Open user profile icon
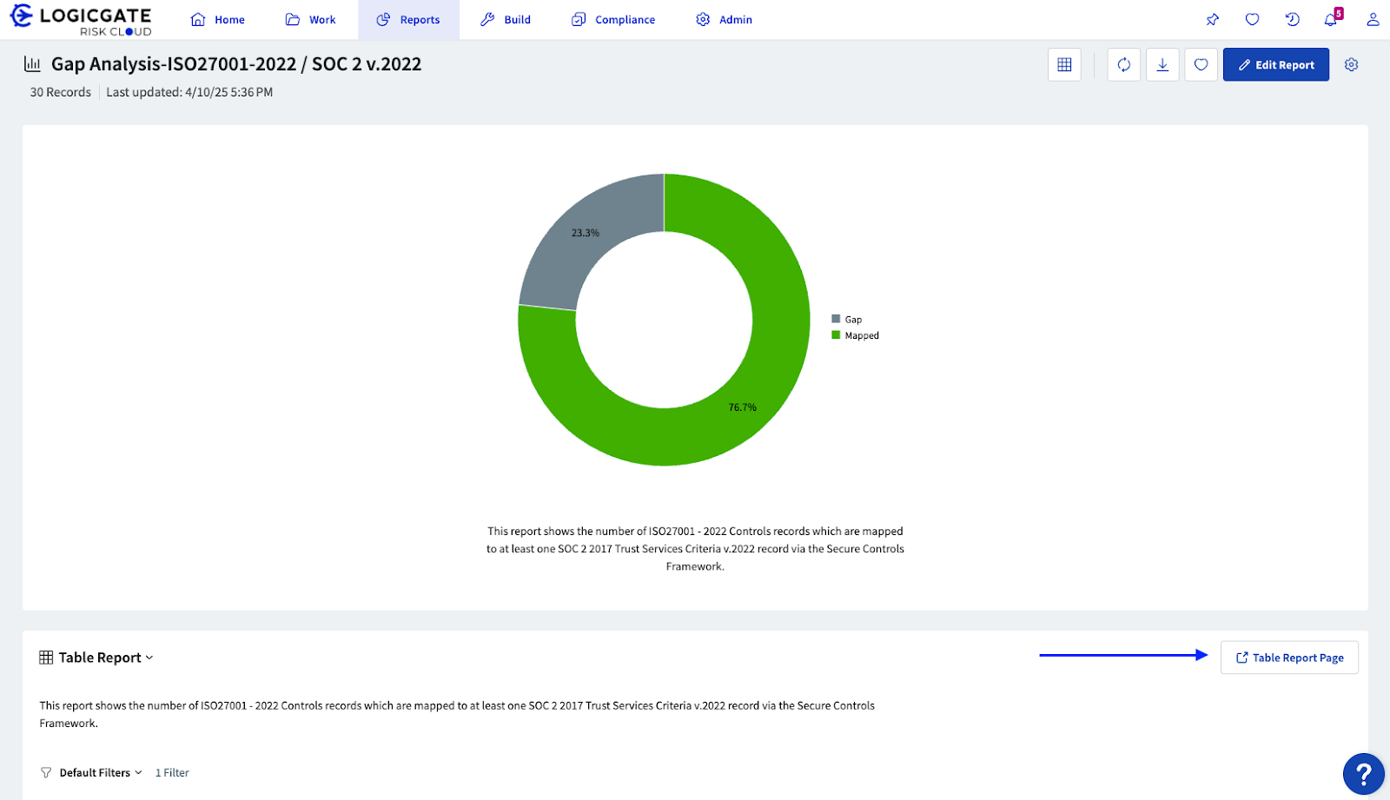The width and height of the screenshot is (1390, 800). (x=1373, y=19)
